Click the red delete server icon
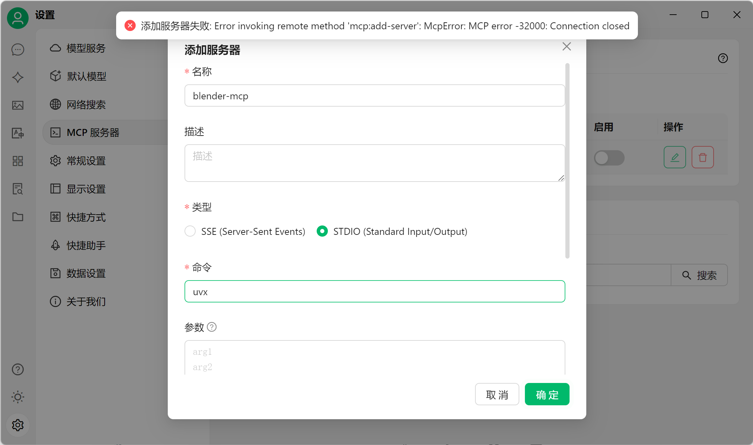The height and width of the screenshot is (445, 753). click(x=702, y=158)
